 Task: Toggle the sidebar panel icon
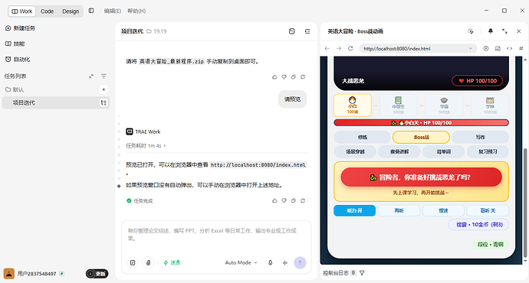pos(91,11)
